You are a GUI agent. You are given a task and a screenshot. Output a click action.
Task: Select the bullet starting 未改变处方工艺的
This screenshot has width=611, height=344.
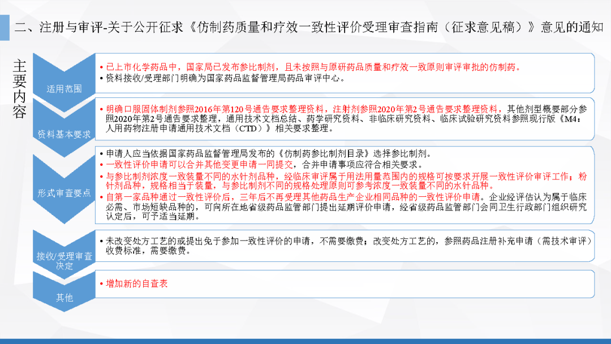tap(345, 246)
